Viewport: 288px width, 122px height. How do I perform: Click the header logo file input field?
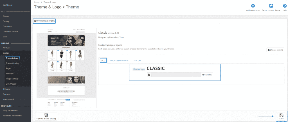click(176, 75)
